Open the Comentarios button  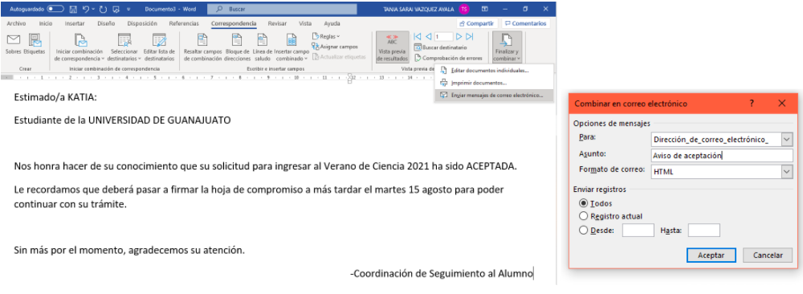coord(525,23)
